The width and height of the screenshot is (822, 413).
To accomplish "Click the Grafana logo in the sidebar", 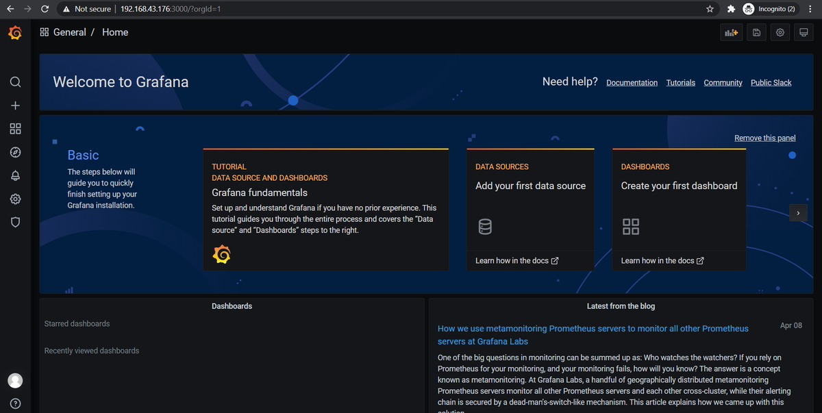I will click(15, 32).
